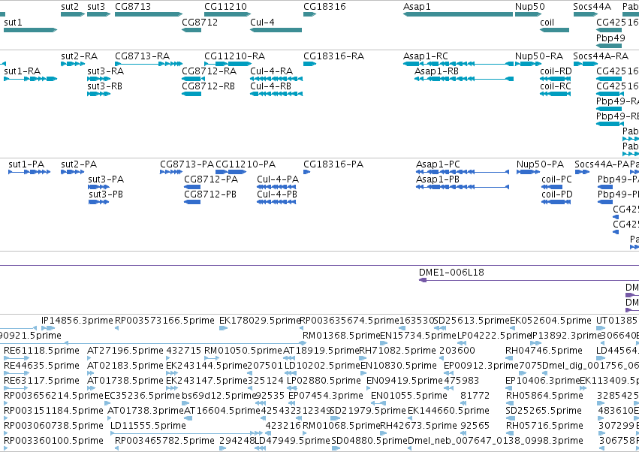Click the CG8713 gene arrow glyph
Image resolution: width=639 pixels, height=452 pixels.
point(149,14)
